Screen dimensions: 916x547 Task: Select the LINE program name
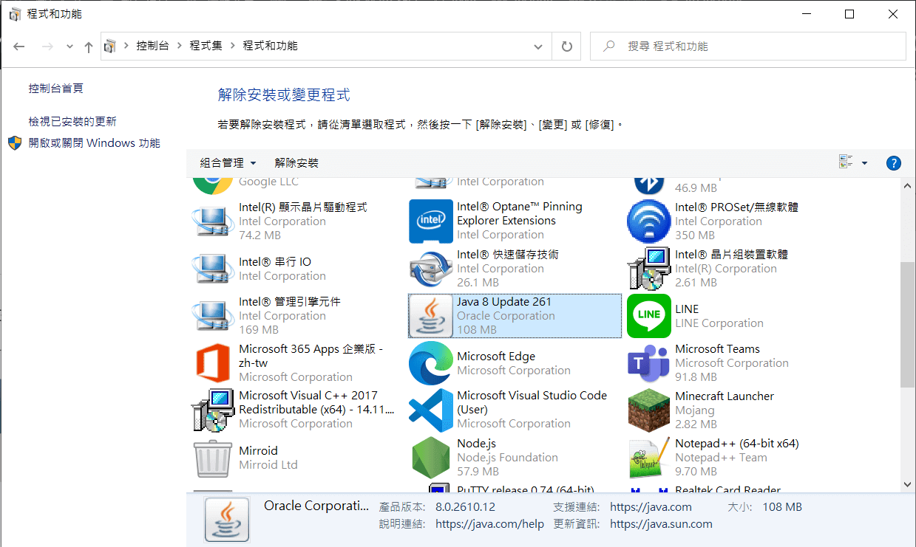[687, 309]
